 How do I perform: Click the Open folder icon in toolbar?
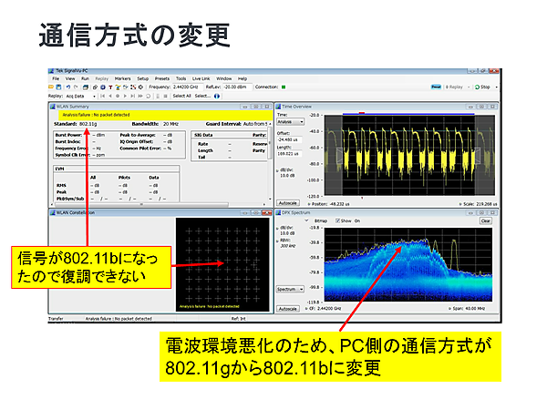pyautogui.click(x=51, y=87)
